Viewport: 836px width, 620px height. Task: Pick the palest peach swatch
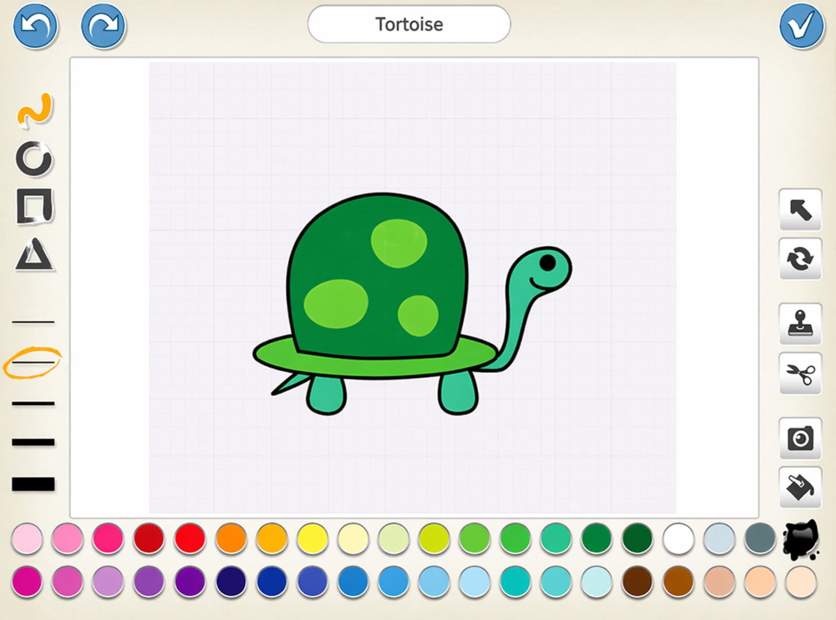(800, 582)
